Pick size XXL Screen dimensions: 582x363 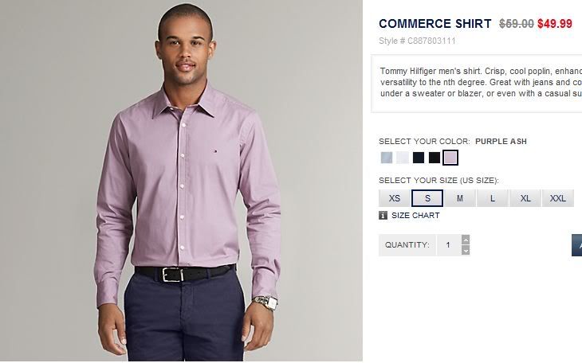(558, 198)
